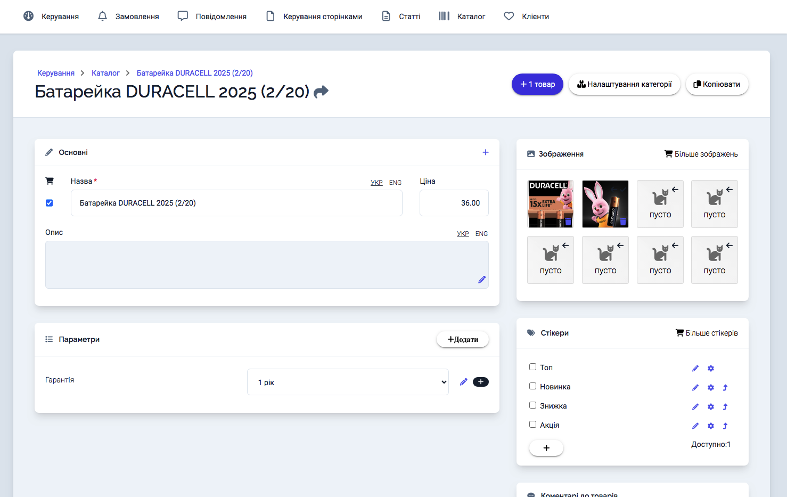
Task: Click the +Додати parameter button
Action: [463, 339]
